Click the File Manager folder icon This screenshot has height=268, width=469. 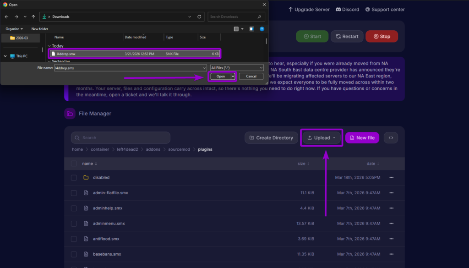70,113
